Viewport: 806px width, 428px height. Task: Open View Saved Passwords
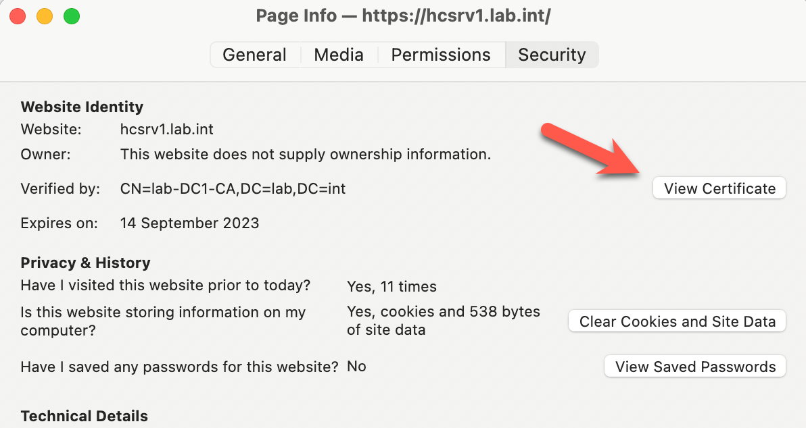pos(695,367)
